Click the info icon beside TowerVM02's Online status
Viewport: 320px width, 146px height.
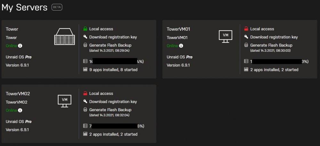pyautogui.click(x=20, y=110)
